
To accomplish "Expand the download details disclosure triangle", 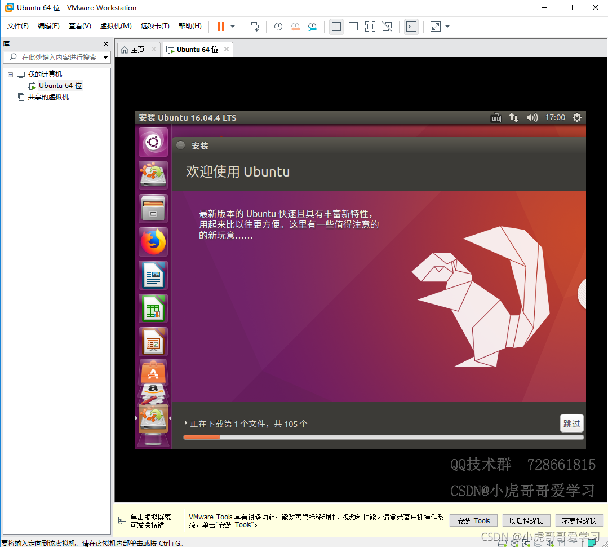I will 186,424.
